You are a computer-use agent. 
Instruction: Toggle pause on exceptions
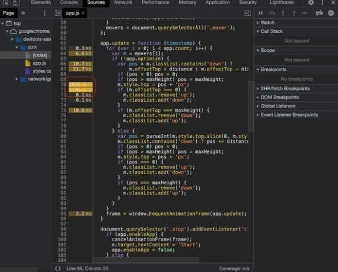click(x=331, y=13)
